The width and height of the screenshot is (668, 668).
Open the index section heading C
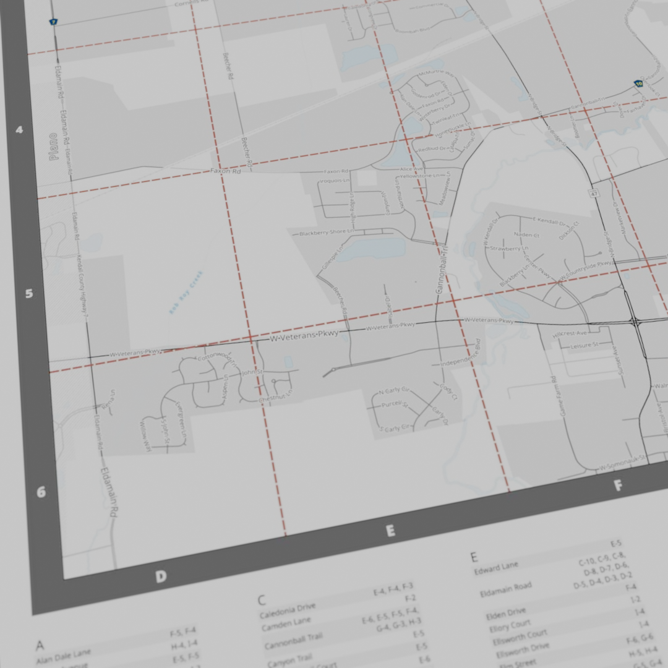(262, 600)
